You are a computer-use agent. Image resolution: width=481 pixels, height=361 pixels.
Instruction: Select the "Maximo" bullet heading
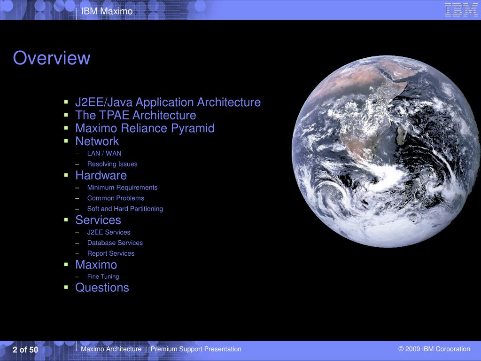(x=96, y=265)
